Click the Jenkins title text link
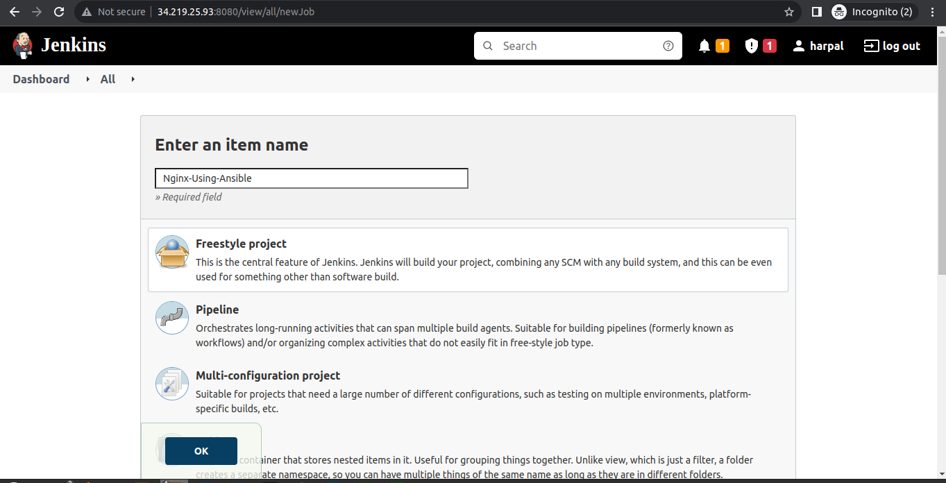The width and height of the screenshot is (946, 483). (x=74, y=45)
